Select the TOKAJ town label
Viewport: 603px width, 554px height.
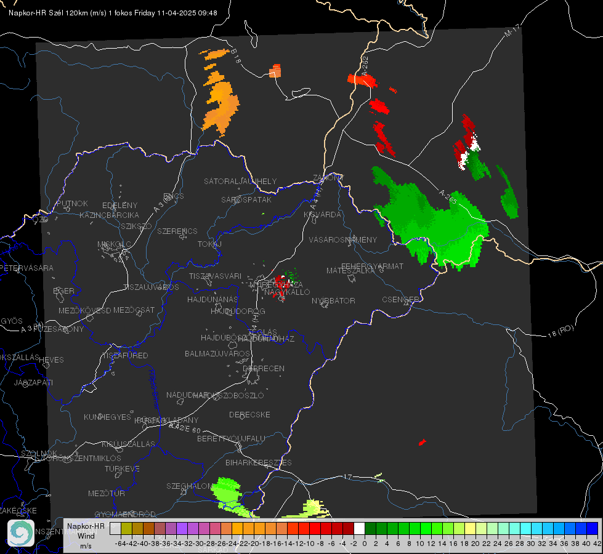click(209, 244)
